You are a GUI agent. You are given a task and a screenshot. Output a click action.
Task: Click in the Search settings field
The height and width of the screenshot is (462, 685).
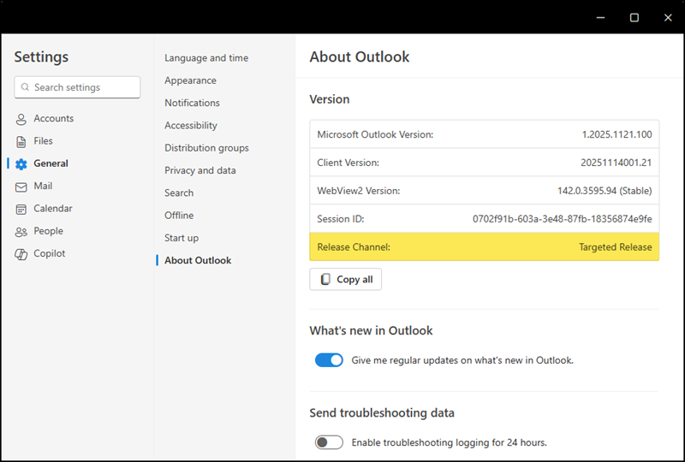click(77, 87)
